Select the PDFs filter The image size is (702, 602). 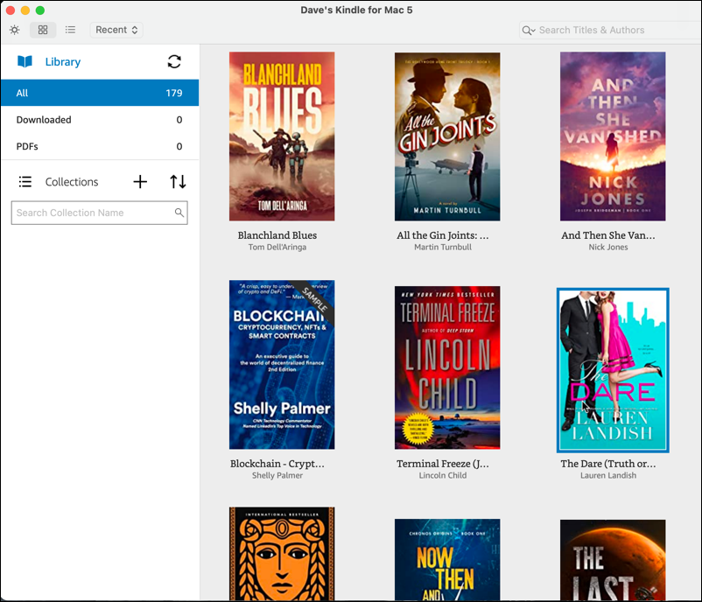[x=100, y=146]
